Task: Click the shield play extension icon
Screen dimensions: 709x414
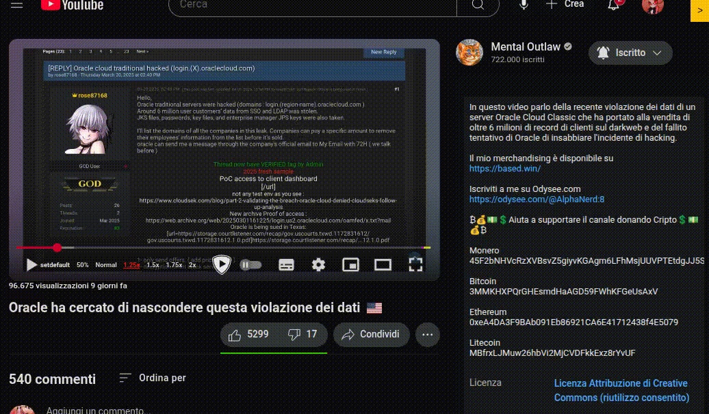Action: (222, 264)
